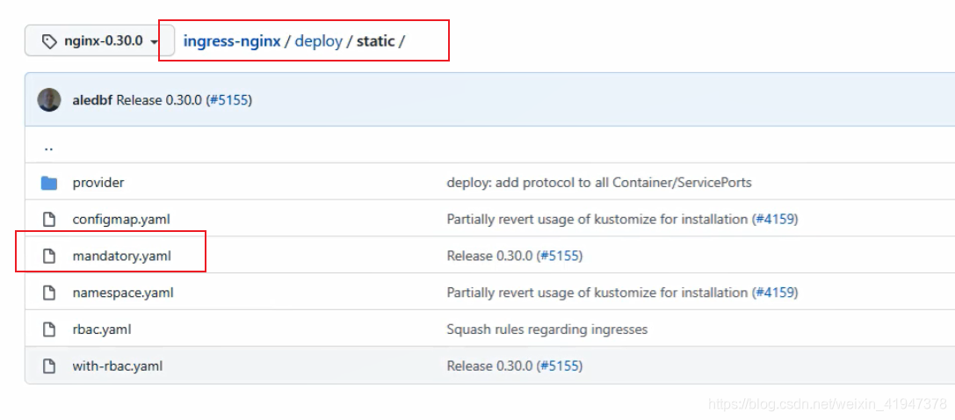Image resolution: width=955 pixels, height=420 pixels.
Task: Click the rbac.yaml file icon
Action: (x=49, y=329)
